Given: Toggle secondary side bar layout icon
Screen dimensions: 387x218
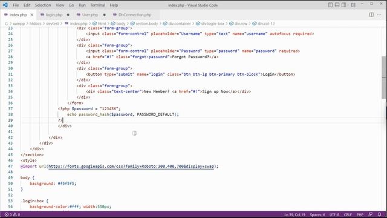Looking at the screenshot, I should 344,5.
